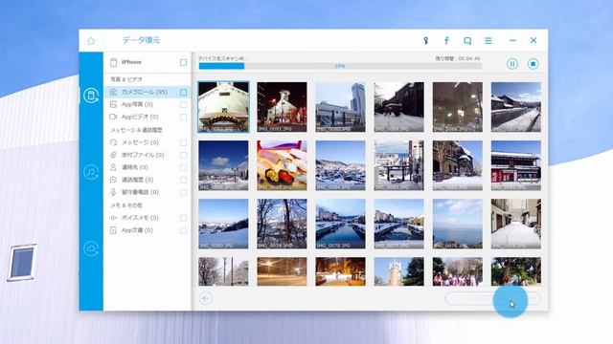Image resolution: width=613 pixels, height=344 pixels.
Task: Tick the カメラロール (95) checkbox
Action: [x=183, y=92]
